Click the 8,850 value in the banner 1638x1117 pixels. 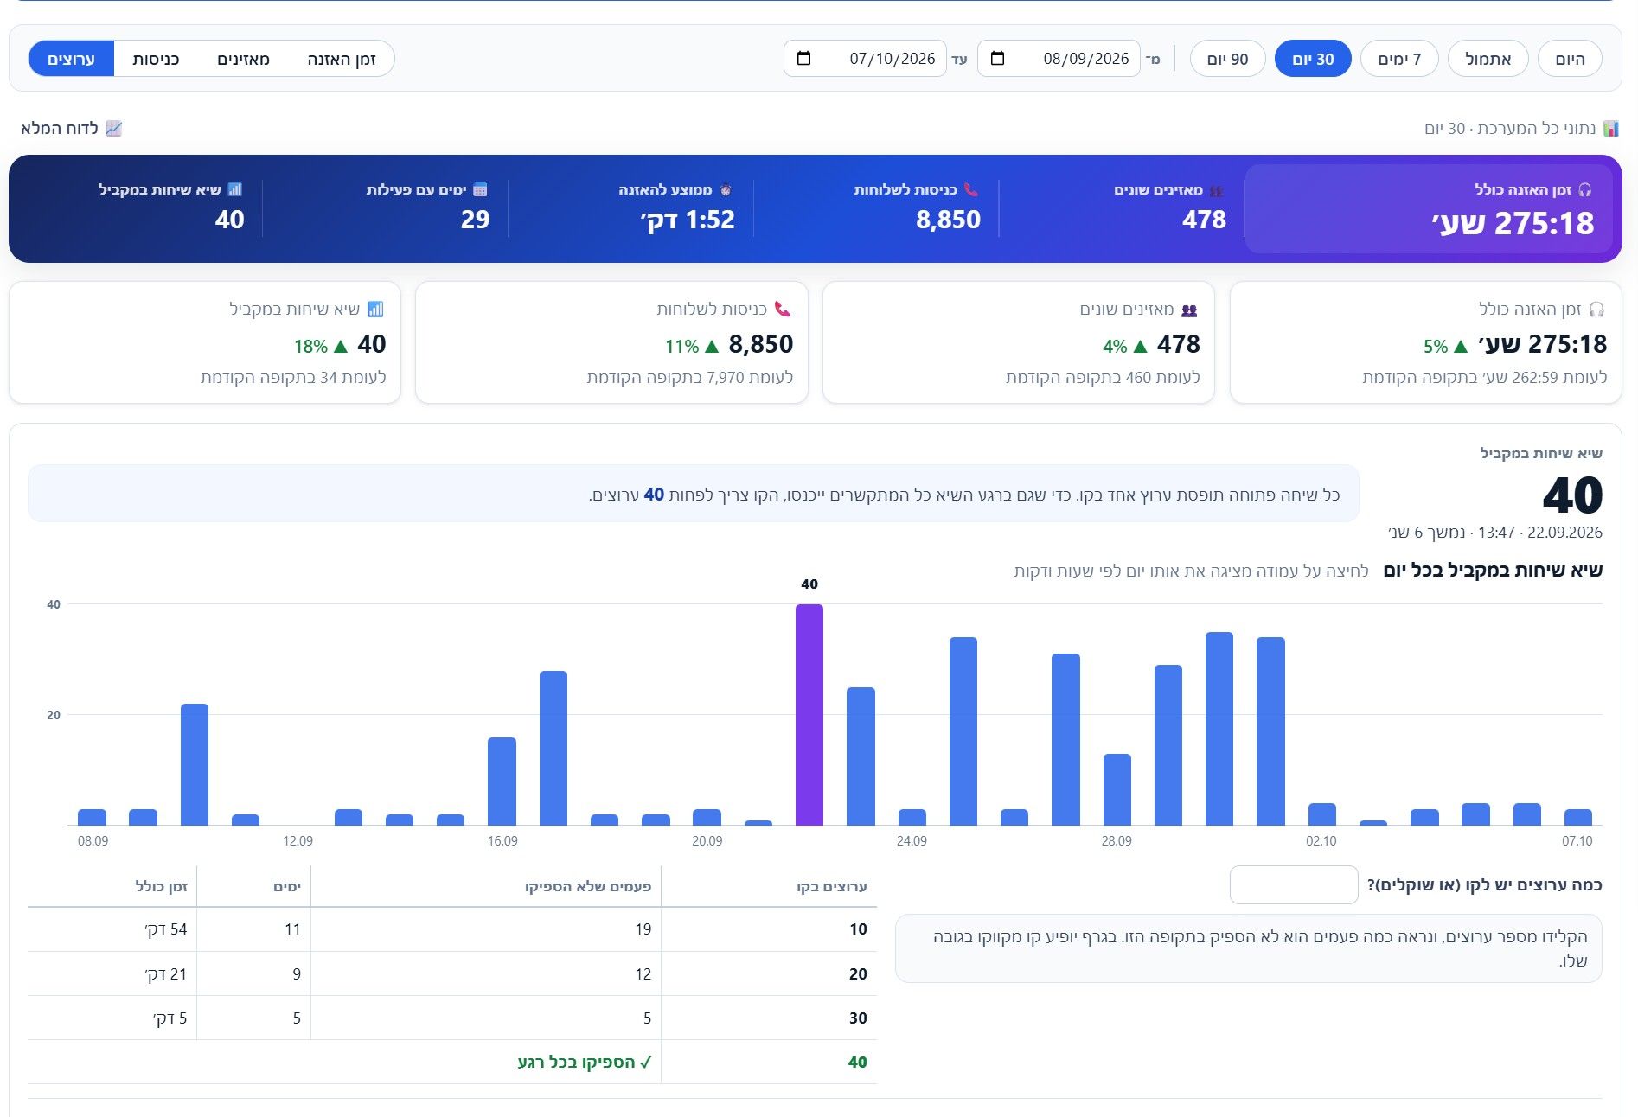tap(948, 220)
